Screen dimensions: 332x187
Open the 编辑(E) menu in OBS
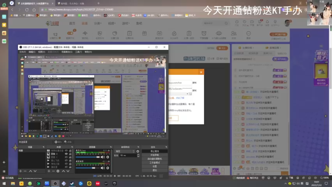pyautogui.click(x=32, y=52)
